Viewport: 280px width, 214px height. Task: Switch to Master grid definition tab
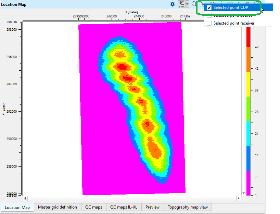(58, 207)
